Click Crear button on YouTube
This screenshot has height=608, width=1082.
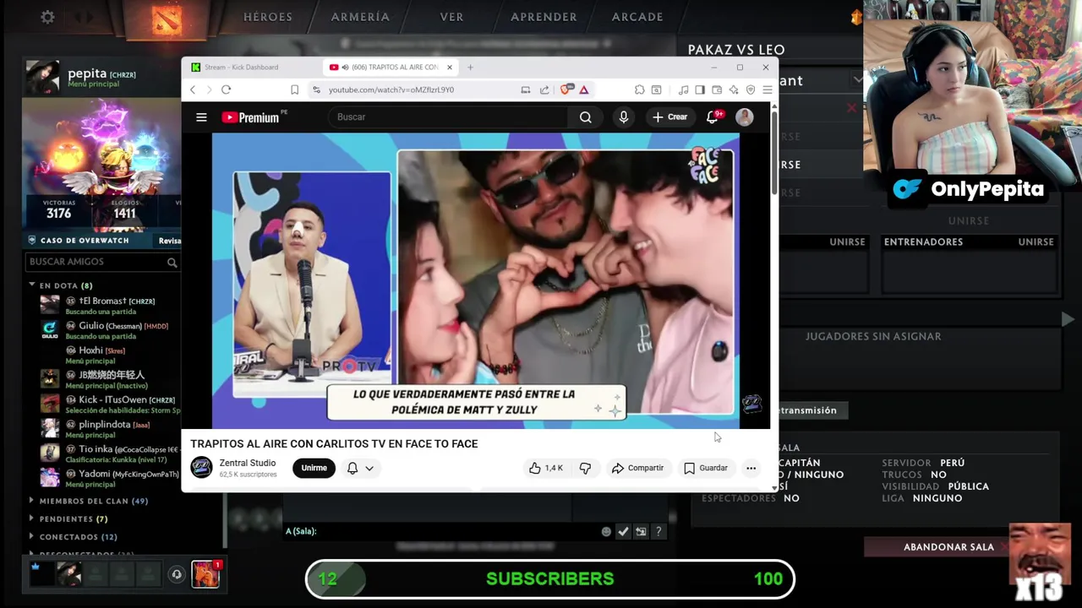[x=669, y=117]
